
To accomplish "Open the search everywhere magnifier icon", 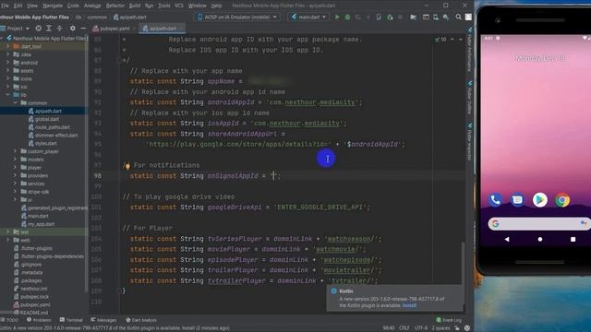I will click(458, 17).
